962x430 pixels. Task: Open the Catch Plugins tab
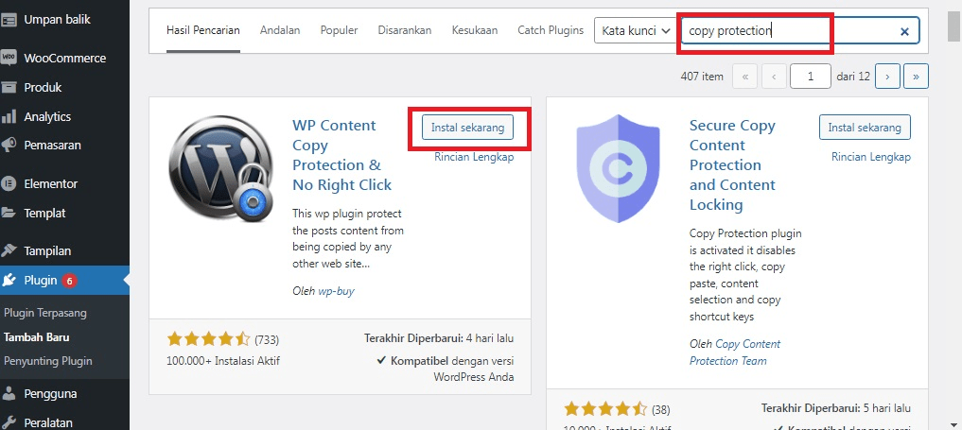[x=550, y=30]
